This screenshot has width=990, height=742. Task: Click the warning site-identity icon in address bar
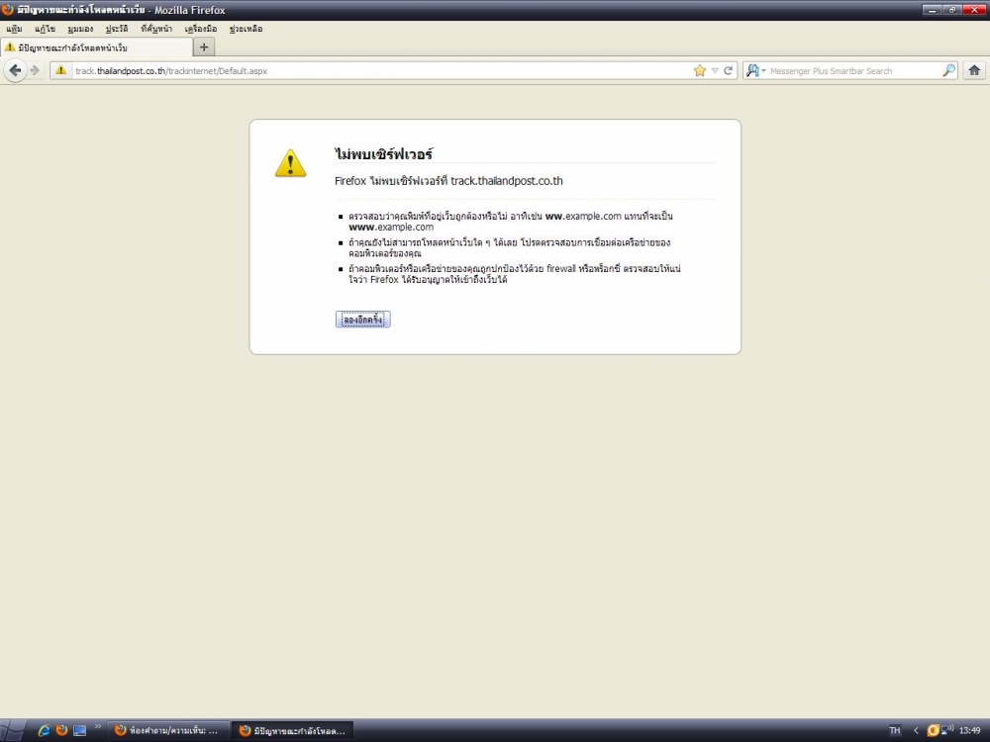(x=60, y=70)
